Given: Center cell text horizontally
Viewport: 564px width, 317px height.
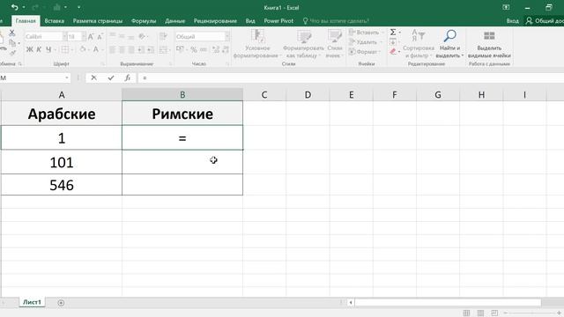Looking at the screenshot, I should [122, 49].
